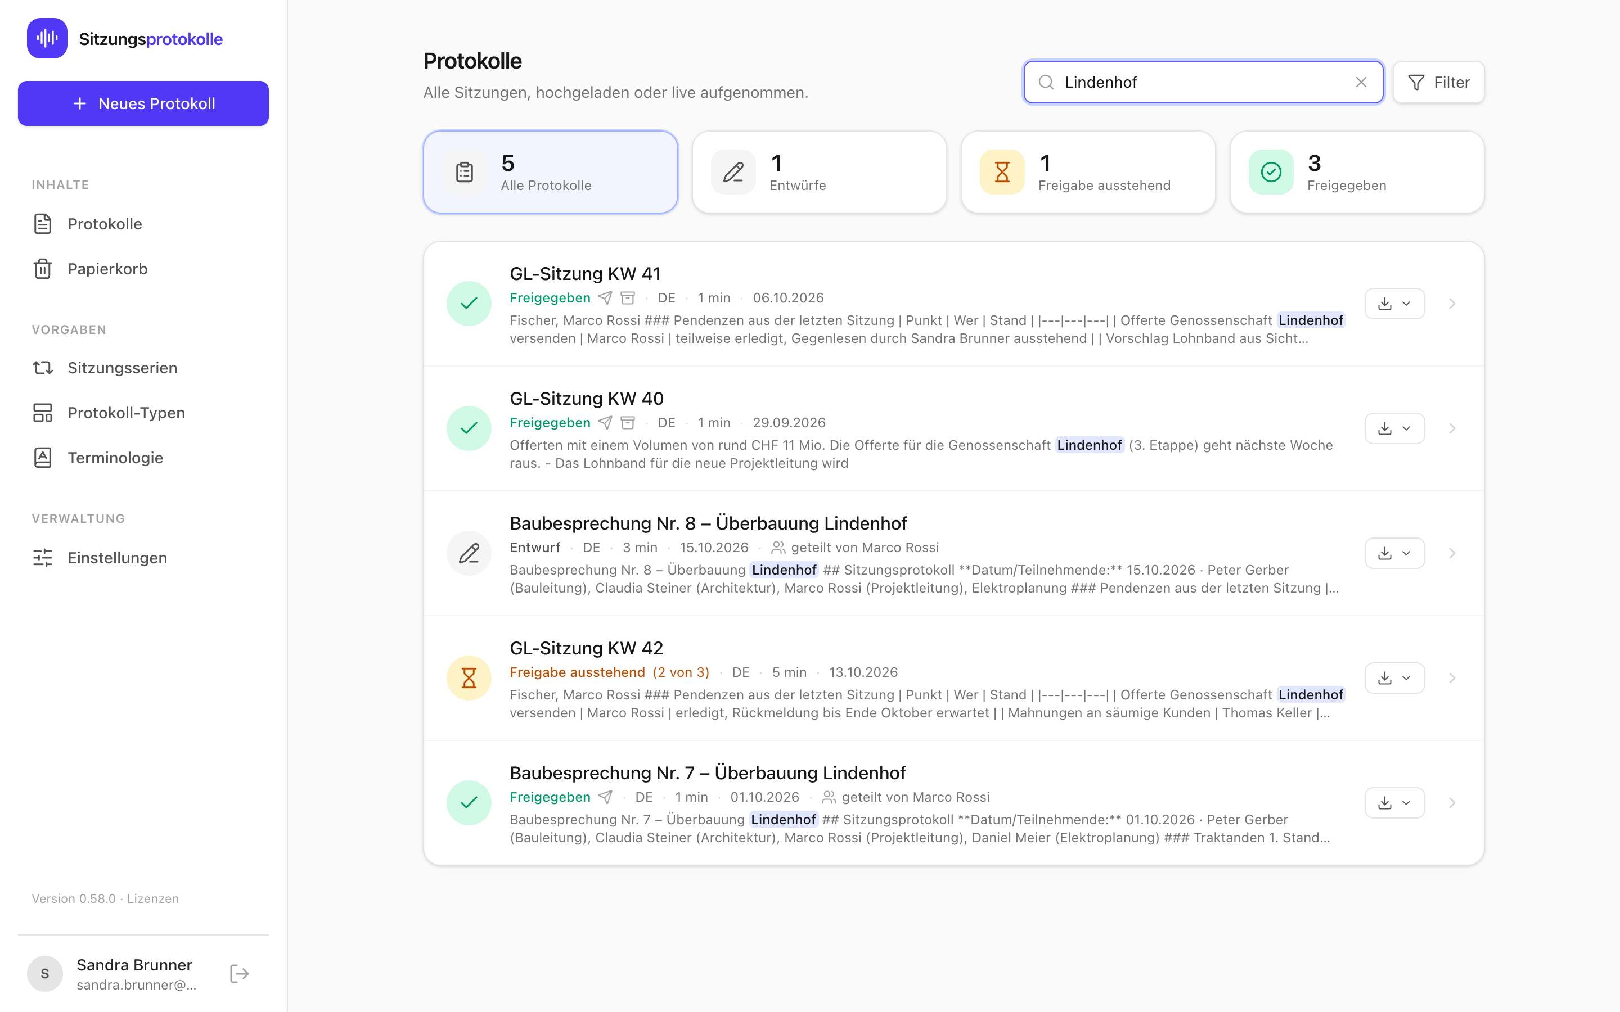
Task: Click the chevron arrow for GL-Sitzung KW 42
Action: pos(1452,678)
